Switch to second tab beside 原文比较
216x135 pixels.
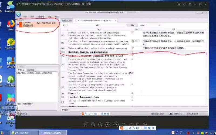click(x=31, y=70)
